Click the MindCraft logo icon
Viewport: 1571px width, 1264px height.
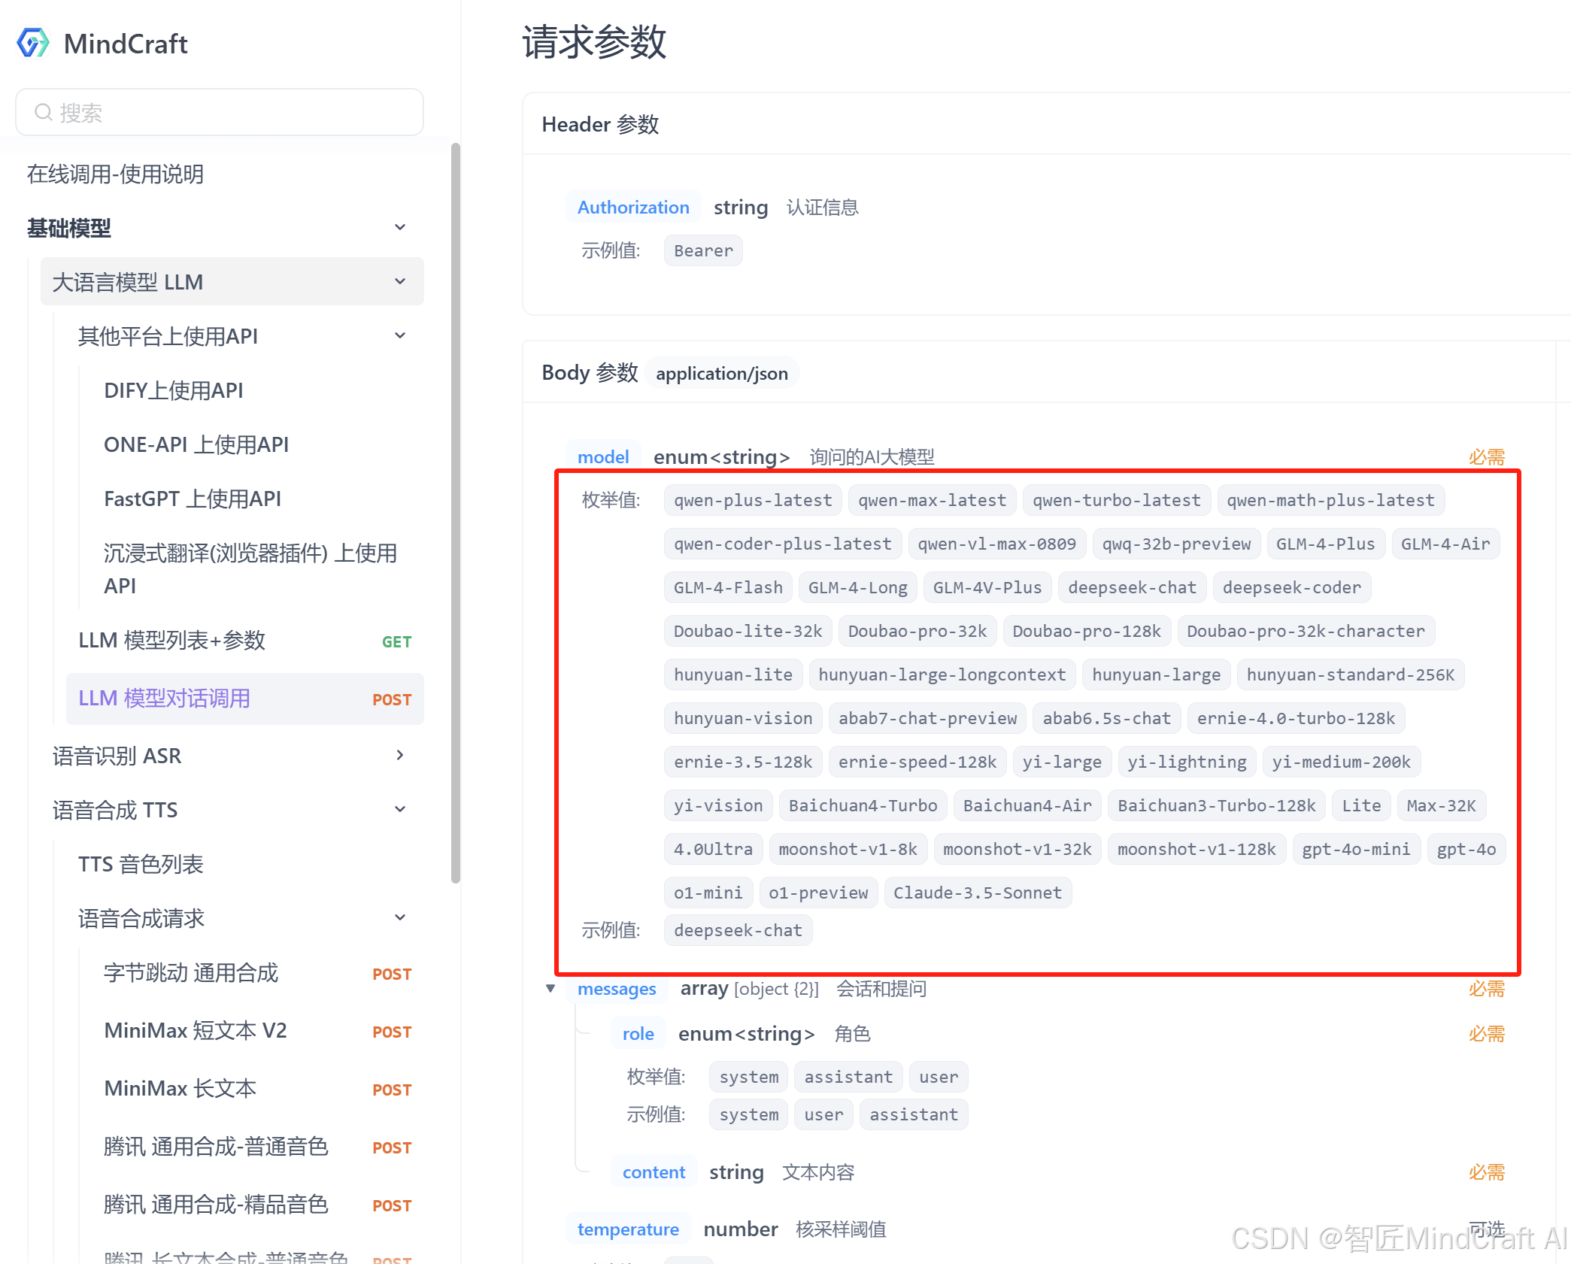tap(33, 44)
